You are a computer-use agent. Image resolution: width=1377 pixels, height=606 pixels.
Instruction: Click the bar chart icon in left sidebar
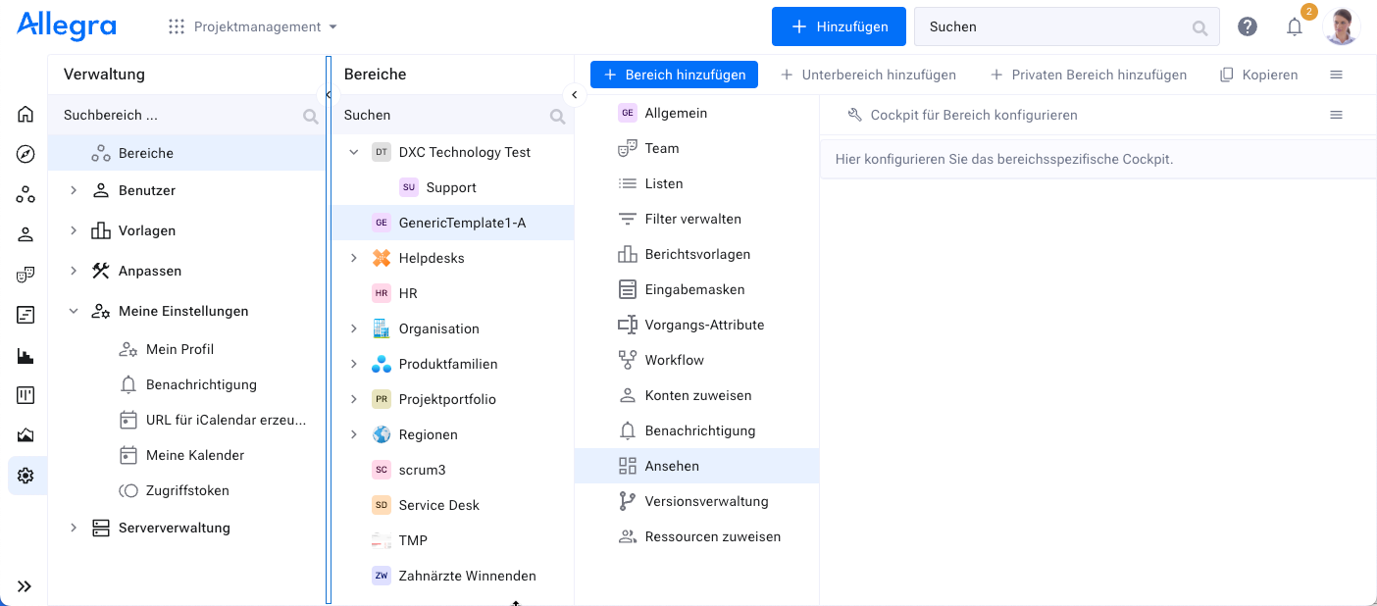pyautogui.click(x=25, y=355)
